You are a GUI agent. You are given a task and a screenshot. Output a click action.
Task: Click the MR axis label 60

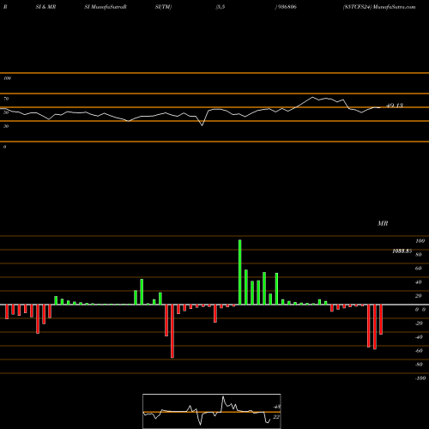click(x=419, y=269)
